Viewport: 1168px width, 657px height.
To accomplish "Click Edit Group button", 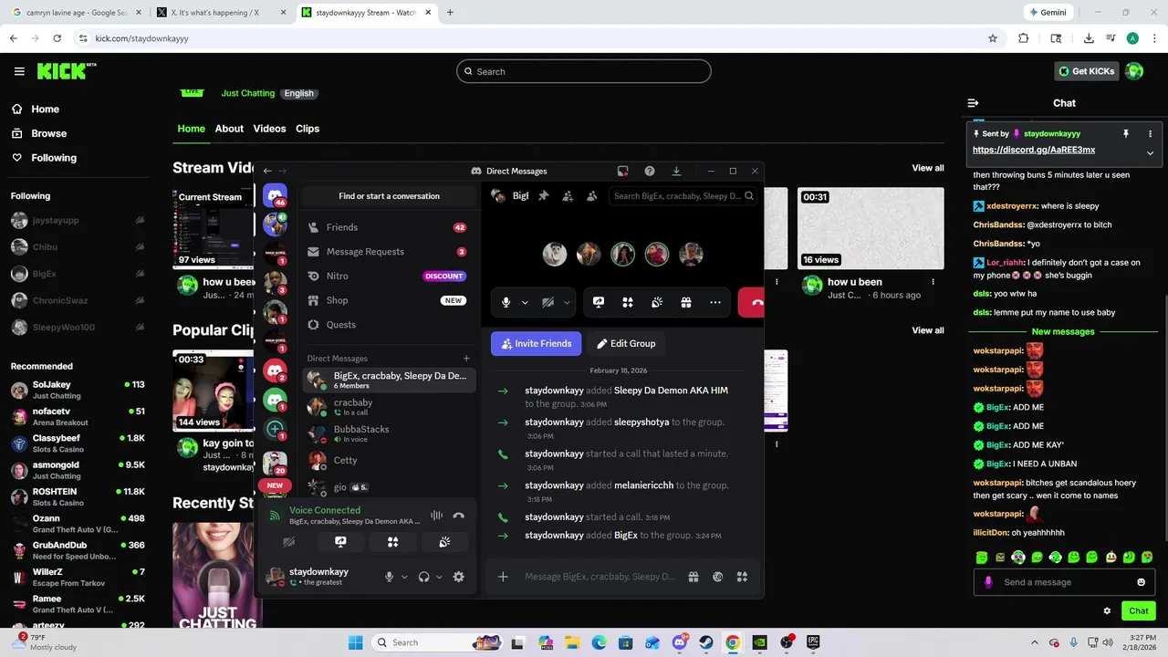I will (x=626, y=343).
